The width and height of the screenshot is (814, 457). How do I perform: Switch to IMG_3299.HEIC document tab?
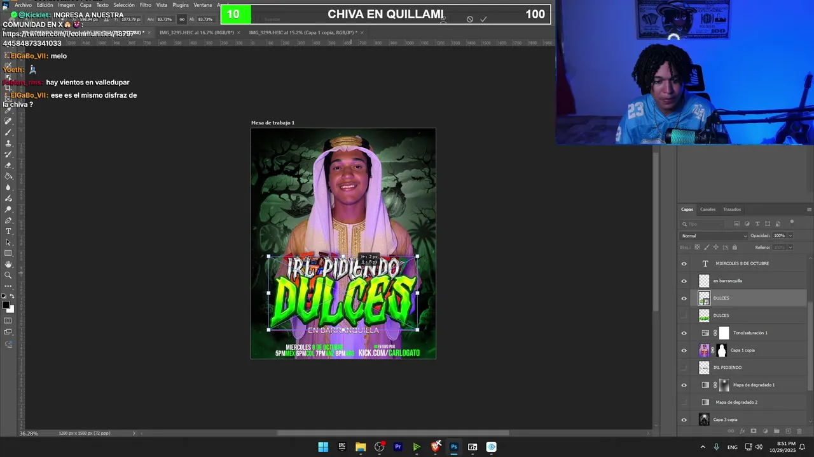click(x=303, y=32)
